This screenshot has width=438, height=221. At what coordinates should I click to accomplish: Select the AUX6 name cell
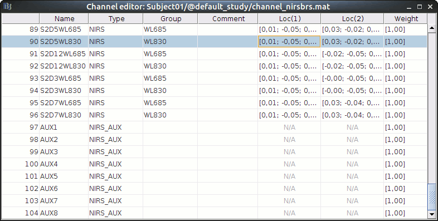(64, 189)
